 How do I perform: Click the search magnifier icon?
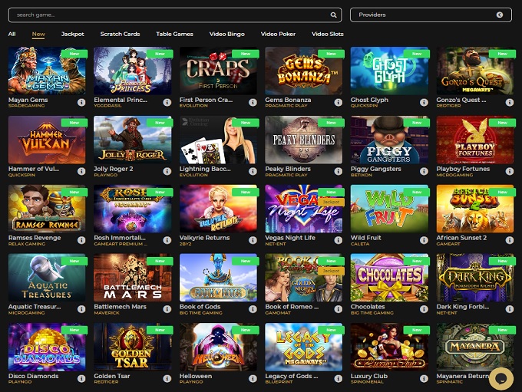tap(334, 15)
